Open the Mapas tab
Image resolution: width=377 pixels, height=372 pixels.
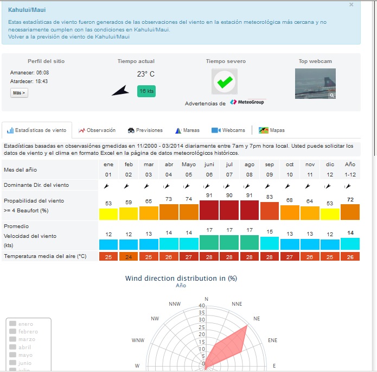pyautogui.click(x=272, y=130)
